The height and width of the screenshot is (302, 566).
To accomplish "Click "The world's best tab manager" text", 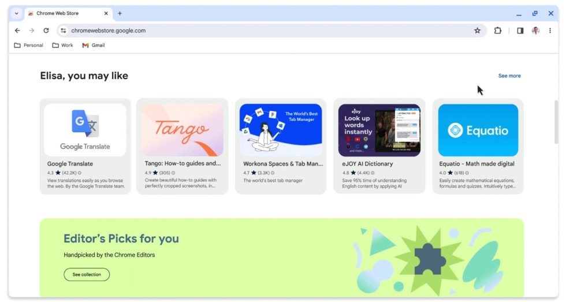I will [273, 180].
